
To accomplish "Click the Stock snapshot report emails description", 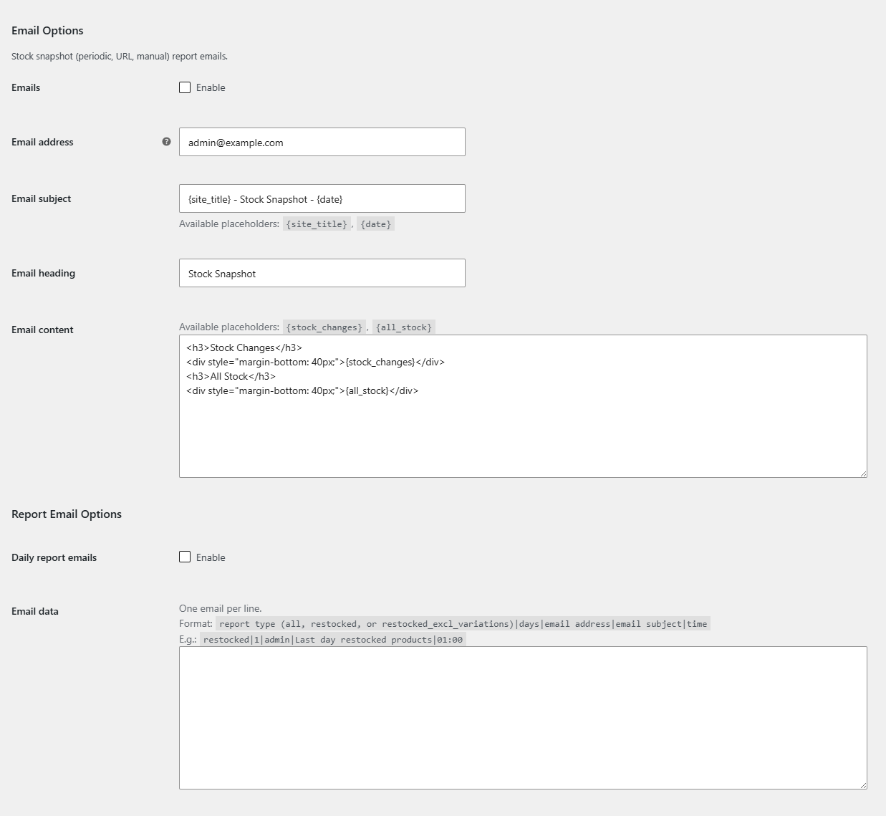I will [x=120, y=56].
